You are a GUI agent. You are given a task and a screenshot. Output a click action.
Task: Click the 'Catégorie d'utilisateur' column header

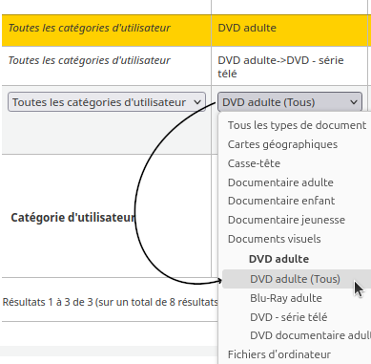(x=73, y=218)
